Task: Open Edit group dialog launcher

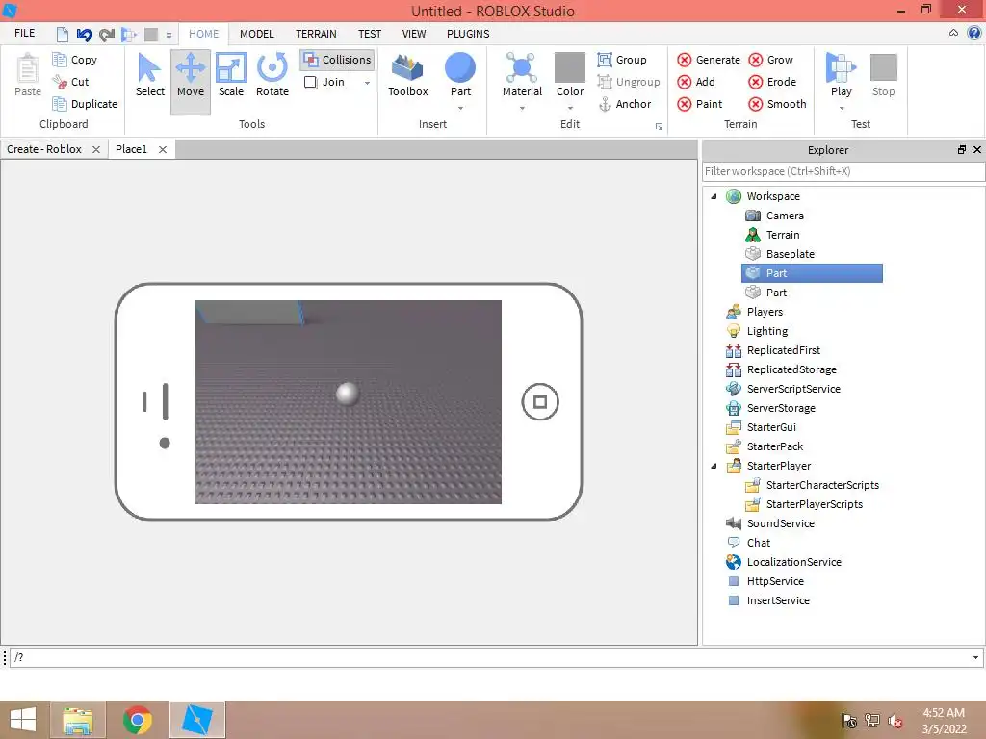Action: (659, 127)
